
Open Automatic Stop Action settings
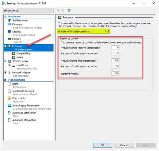[24, 120]
